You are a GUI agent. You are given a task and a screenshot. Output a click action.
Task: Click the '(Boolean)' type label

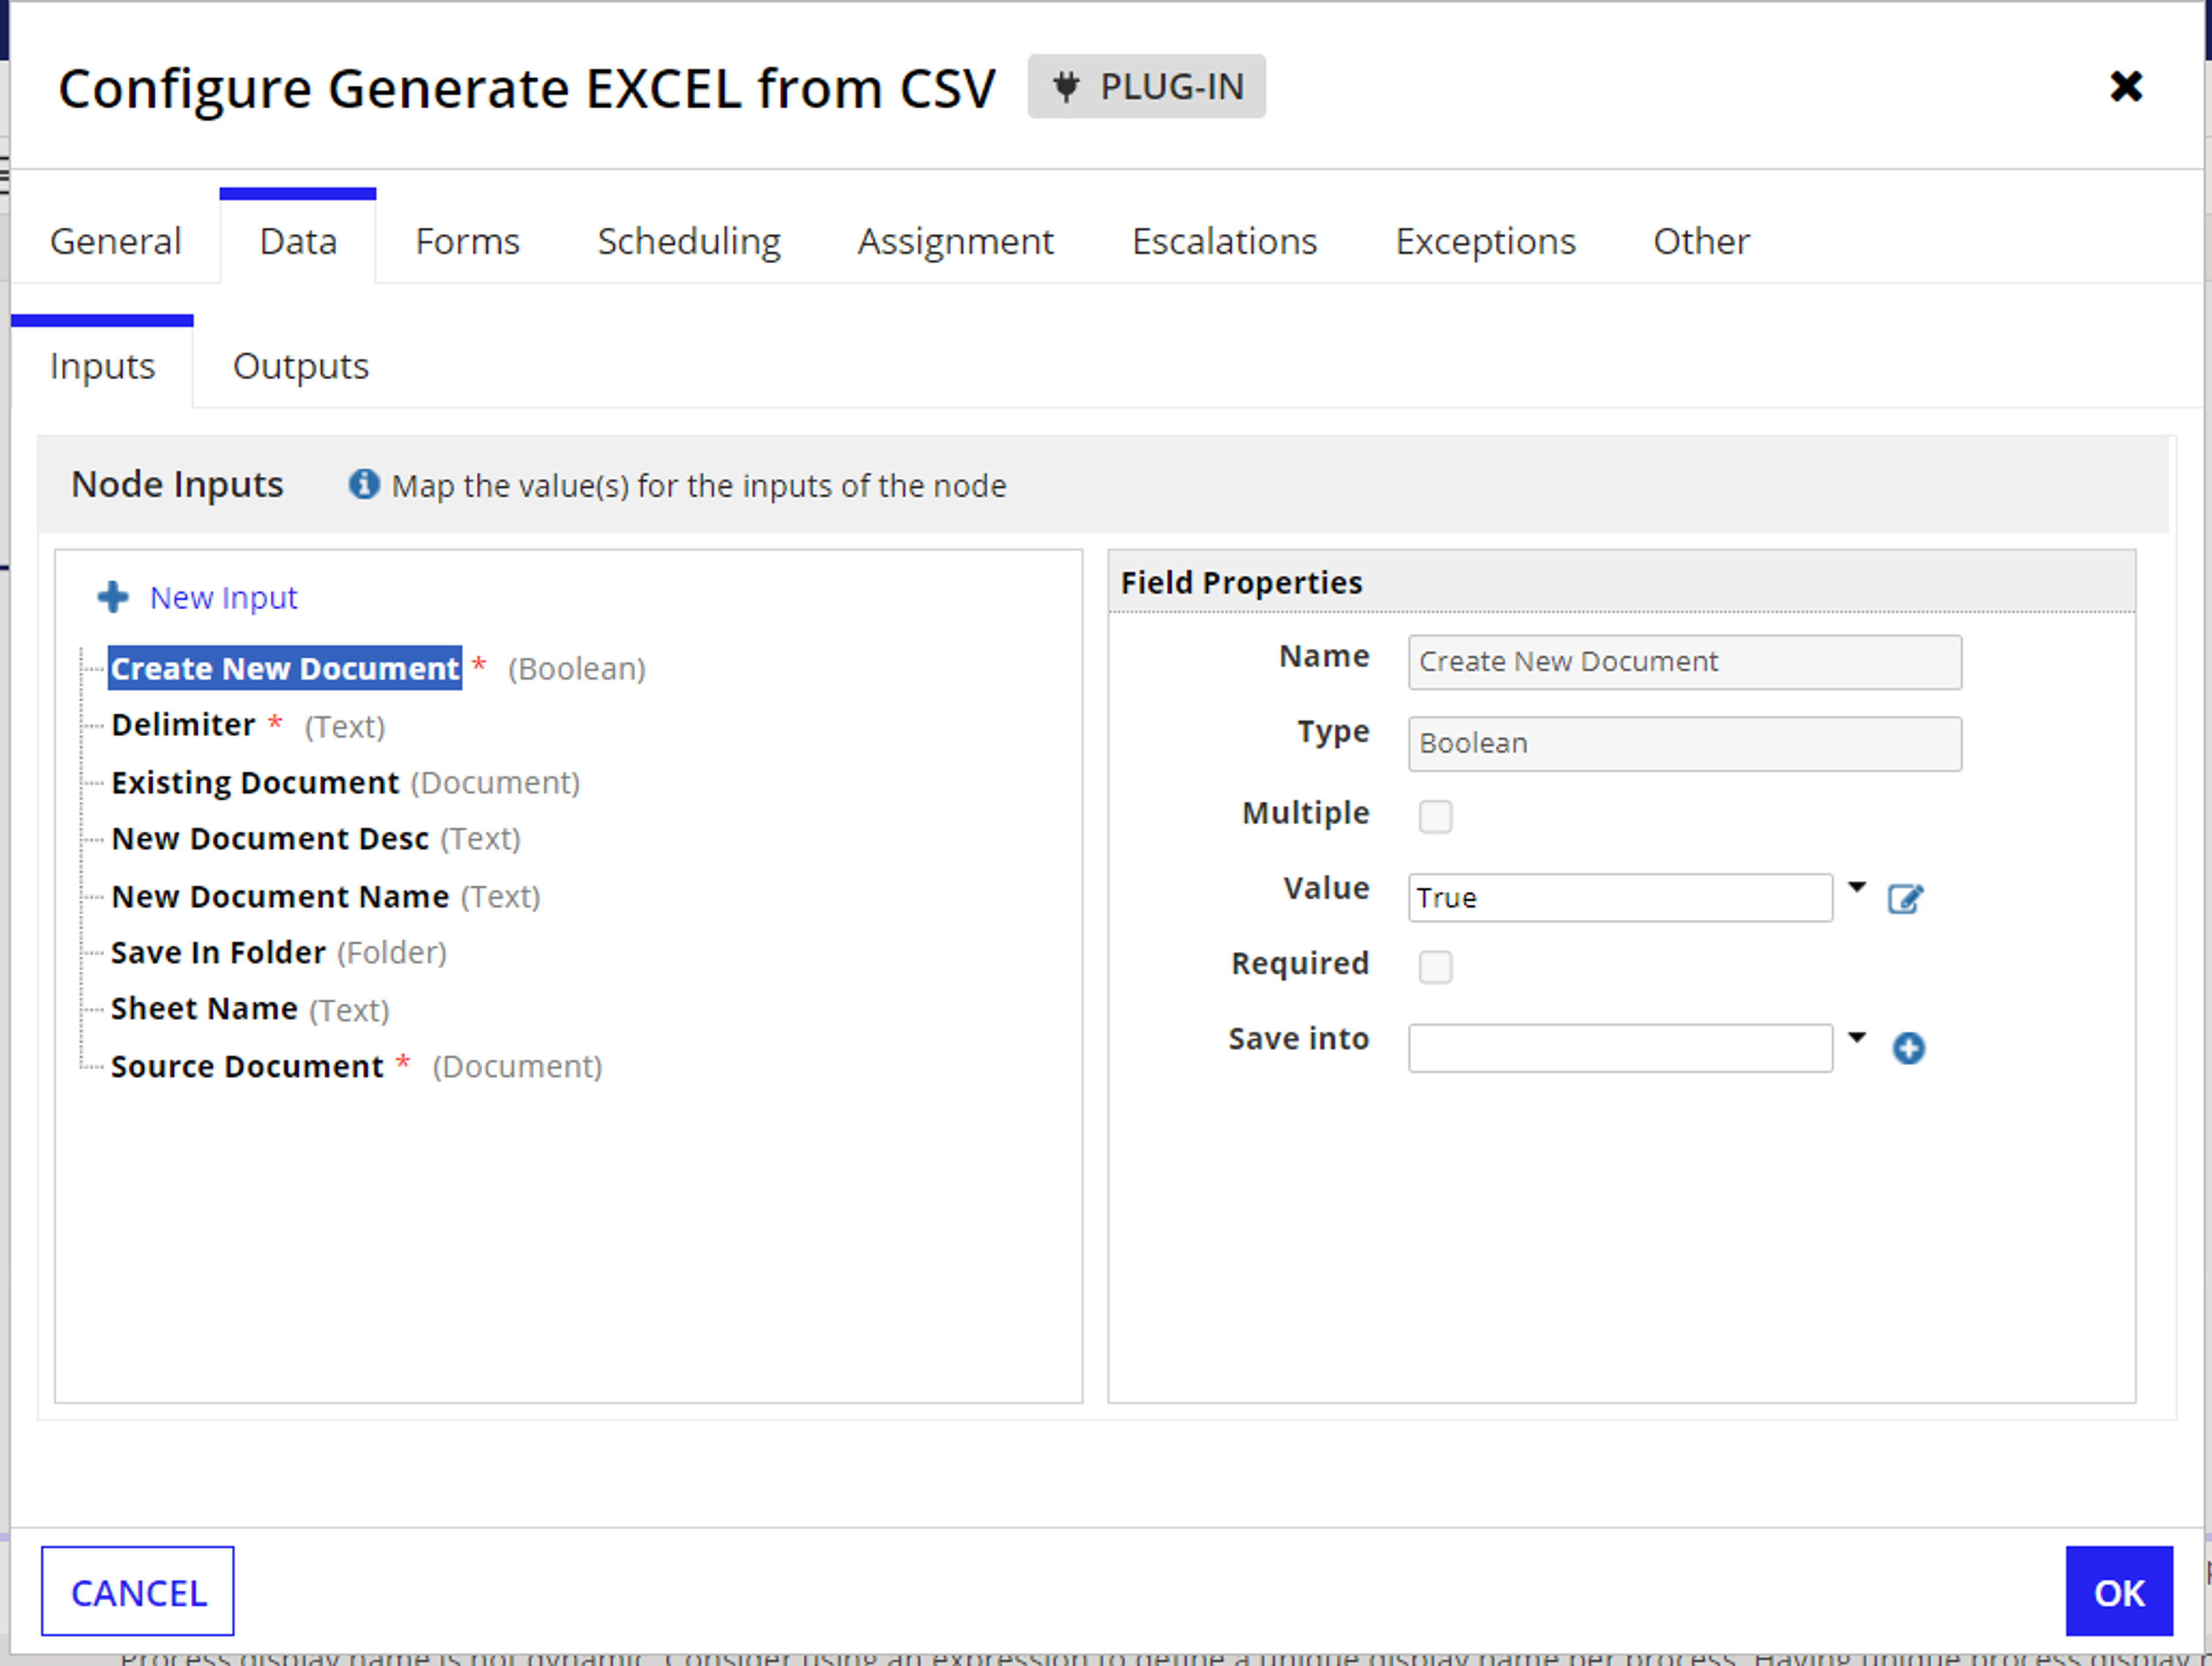(x=577, y=669)
